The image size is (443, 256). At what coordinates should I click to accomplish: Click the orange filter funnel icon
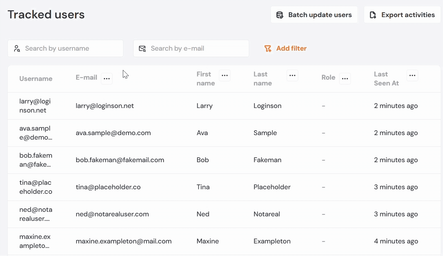[268, 49]
